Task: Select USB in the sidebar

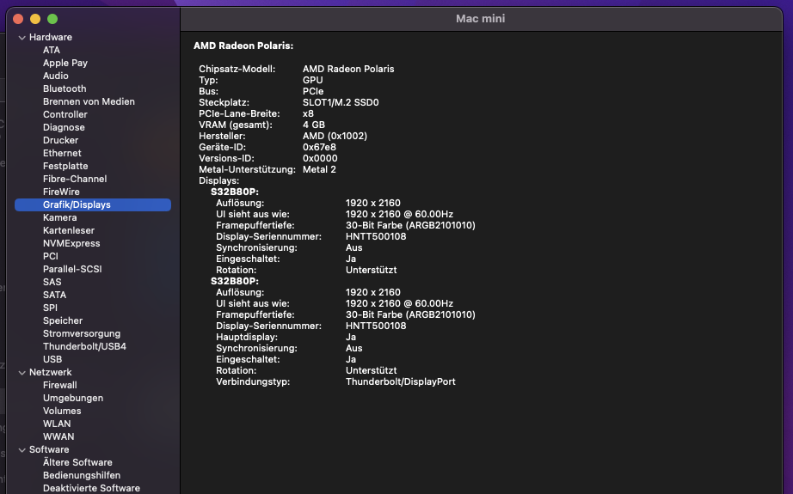Action: [x=52, y=359]
